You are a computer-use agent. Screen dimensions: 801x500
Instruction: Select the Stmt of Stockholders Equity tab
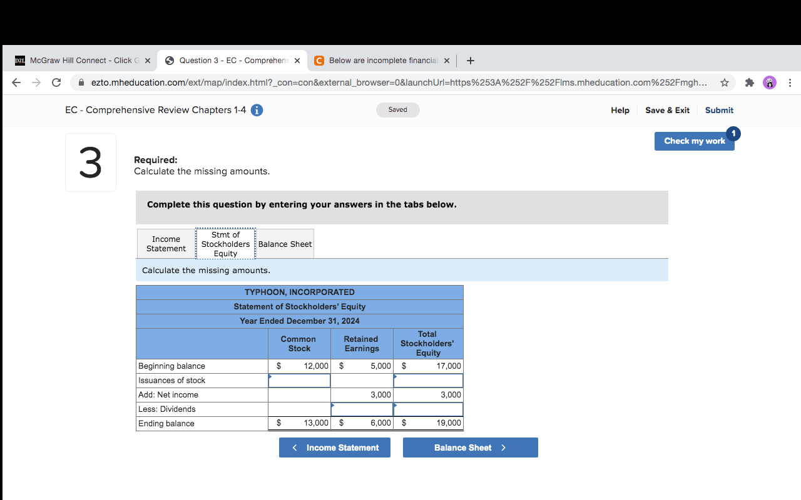tap(225, 244)
